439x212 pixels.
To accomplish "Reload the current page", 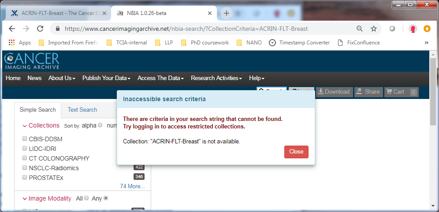I will (x=40, y=29).
